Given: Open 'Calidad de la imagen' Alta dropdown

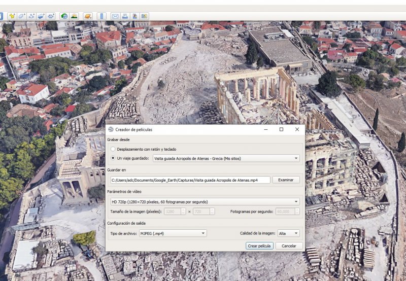Looking at the screenshot, I should 288,233.
